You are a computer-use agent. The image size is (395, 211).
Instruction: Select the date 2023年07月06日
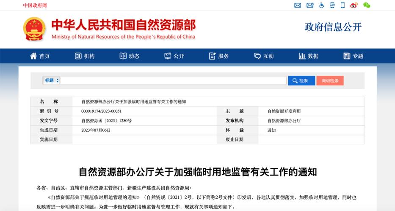click(96, 130)
